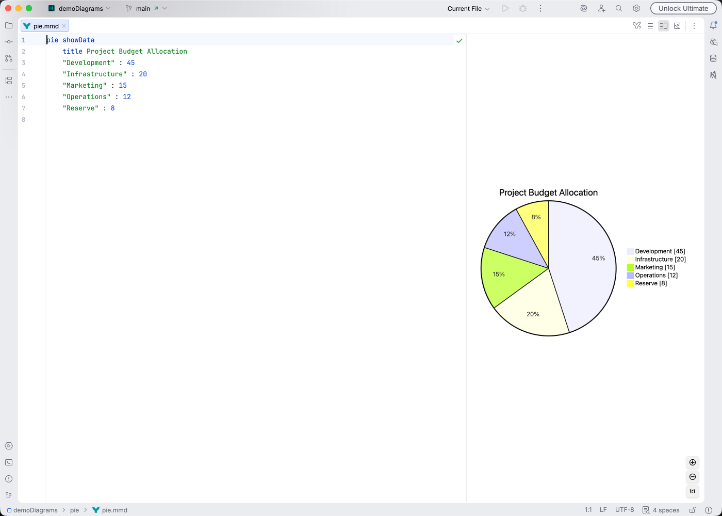This screenshot has width=722, height=516.
Task: Zoom in on the diagram preview
Action: pyautogui.click(x=692, y=462)
